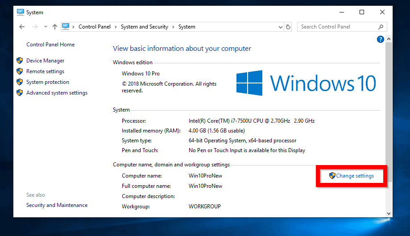This screenshot has width=410, height=236.
Task: Click the shield icon beside Change settings
Action: 332,176
